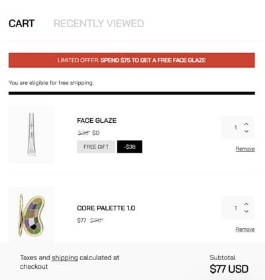
Task: Click the black -$38 discount badge
Action: pos(130,147)
